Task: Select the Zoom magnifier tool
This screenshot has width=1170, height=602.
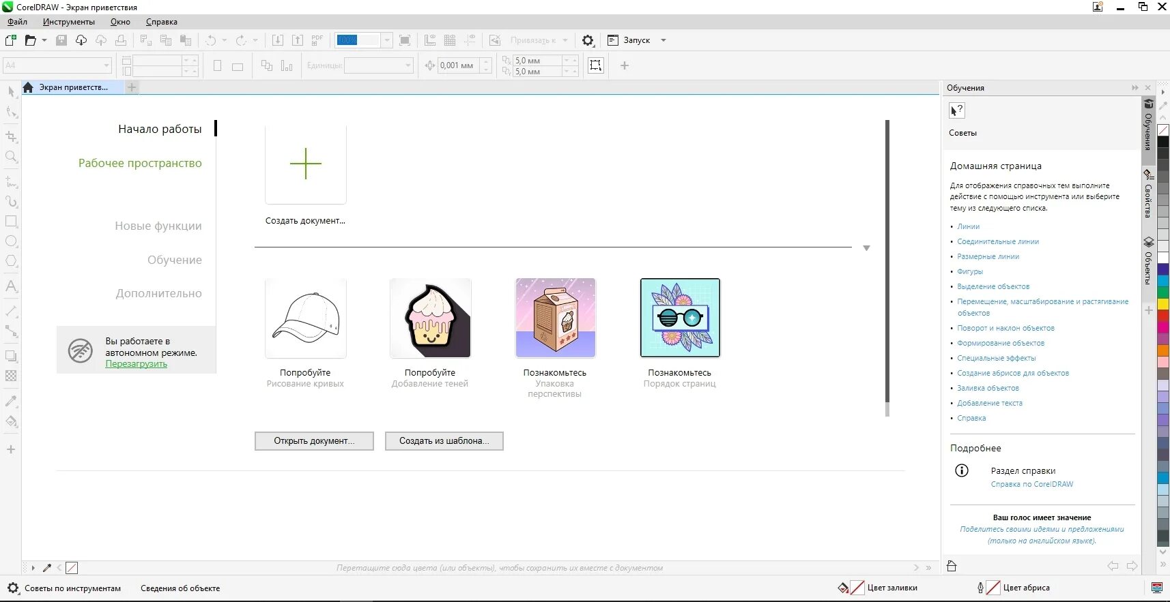Action: pos(11,157)
